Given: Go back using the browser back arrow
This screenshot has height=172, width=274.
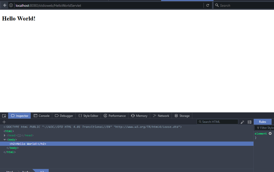Looking at the screenshot, I should (x=5, y=5).
